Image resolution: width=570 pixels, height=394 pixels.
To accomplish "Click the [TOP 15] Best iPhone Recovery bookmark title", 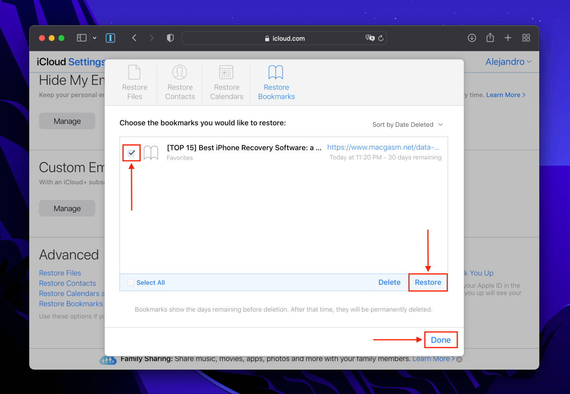I will click(x=244, y=148).
